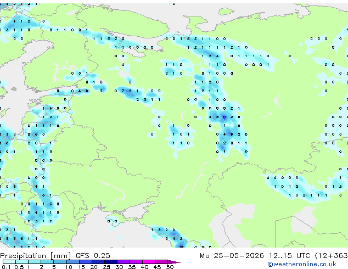The width and height of the screenshot is (348, 269).
Task: Pick the legend swatch between 1 and 2
Action: pos(35,262)
